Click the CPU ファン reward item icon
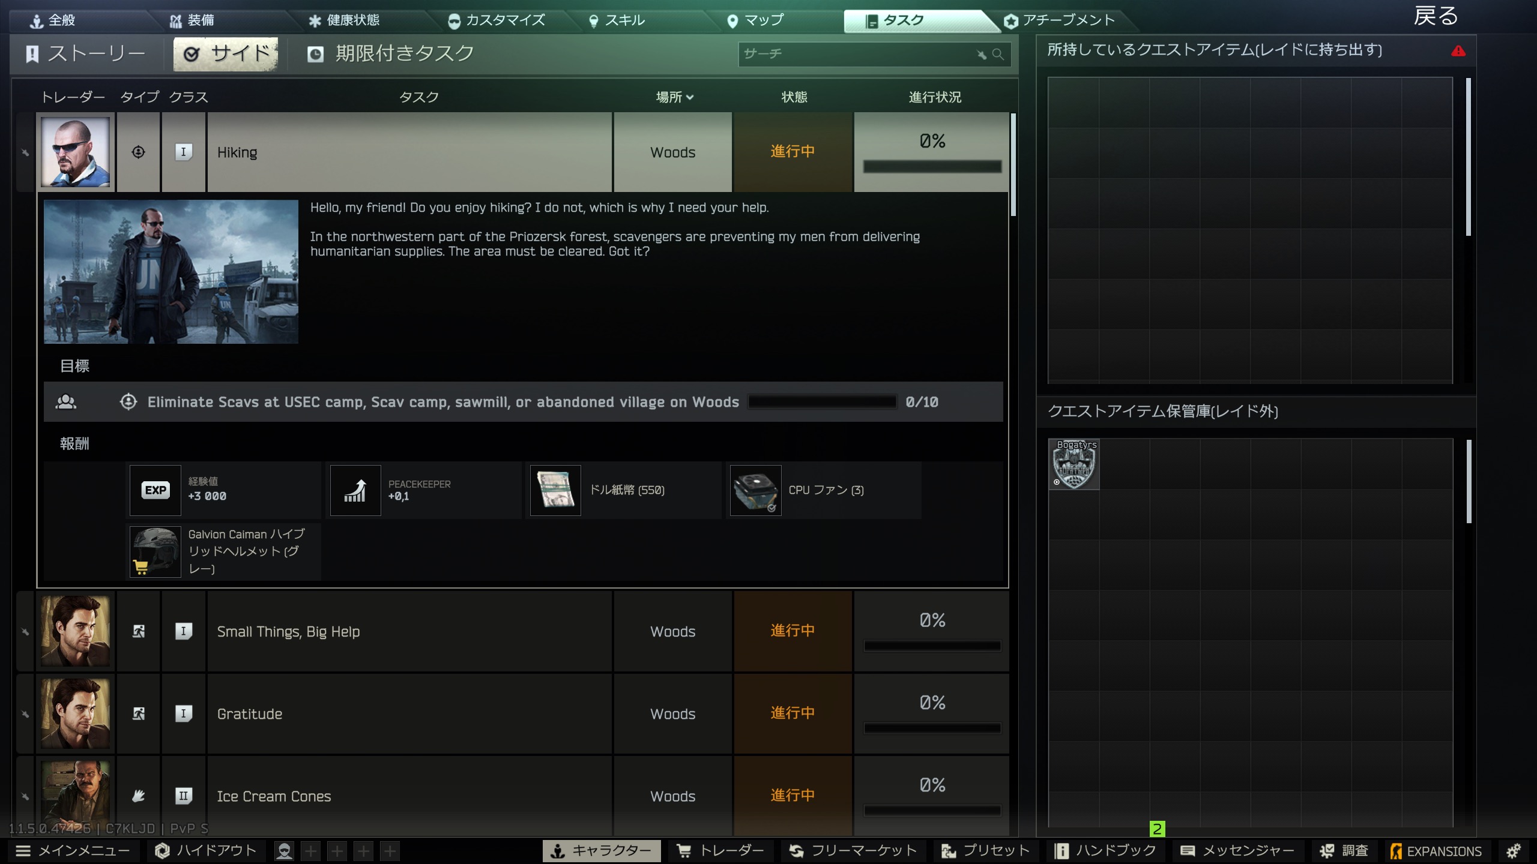The width and height of the screenshot is (1537, 864). [x=755, y=490]
